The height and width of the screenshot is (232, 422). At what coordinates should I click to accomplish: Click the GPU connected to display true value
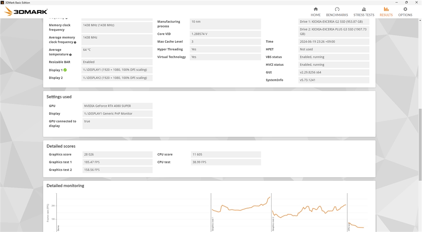(x=117, y=123)
